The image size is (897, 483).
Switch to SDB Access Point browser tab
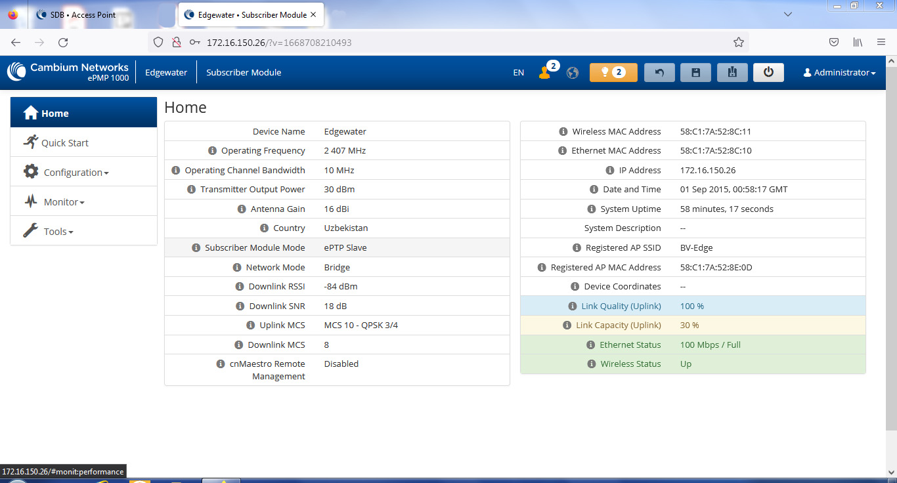pos(83,14)
